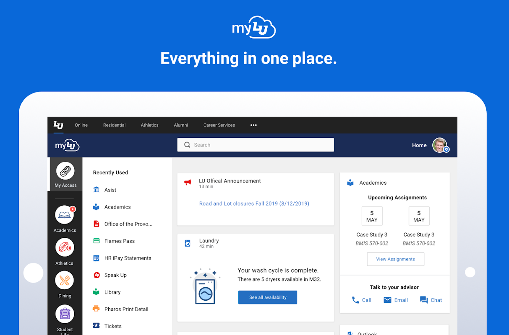
Task: Select the Athletics top menu item
Action: point(150,125)
